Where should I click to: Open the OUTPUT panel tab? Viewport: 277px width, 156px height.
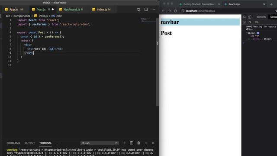click(x=29, y=143)
